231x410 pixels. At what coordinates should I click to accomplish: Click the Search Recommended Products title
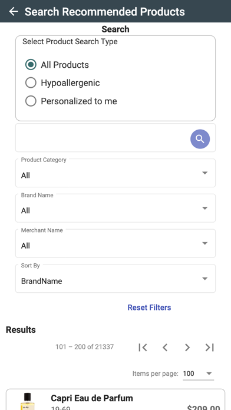[105, 12]
